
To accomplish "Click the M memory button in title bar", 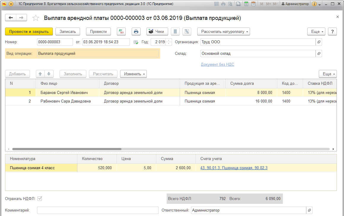I will (262, 4).
